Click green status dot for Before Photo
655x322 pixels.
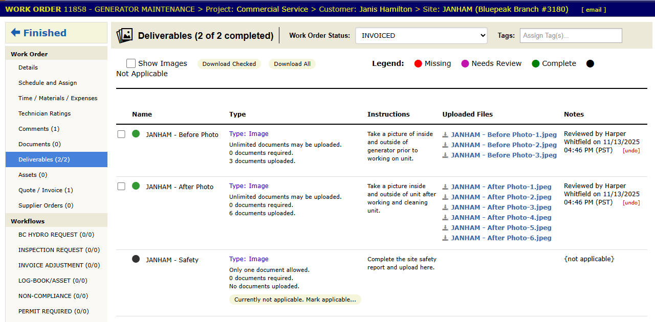[136, 134]
